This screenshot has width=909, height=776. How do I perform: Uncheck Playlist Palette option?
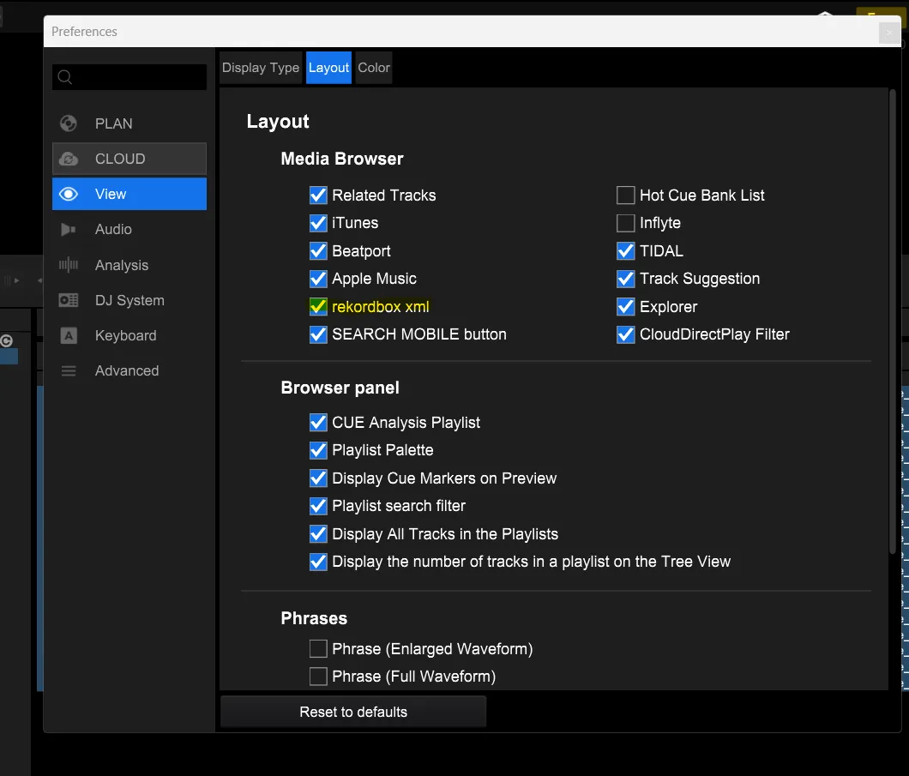coord(318,450)
